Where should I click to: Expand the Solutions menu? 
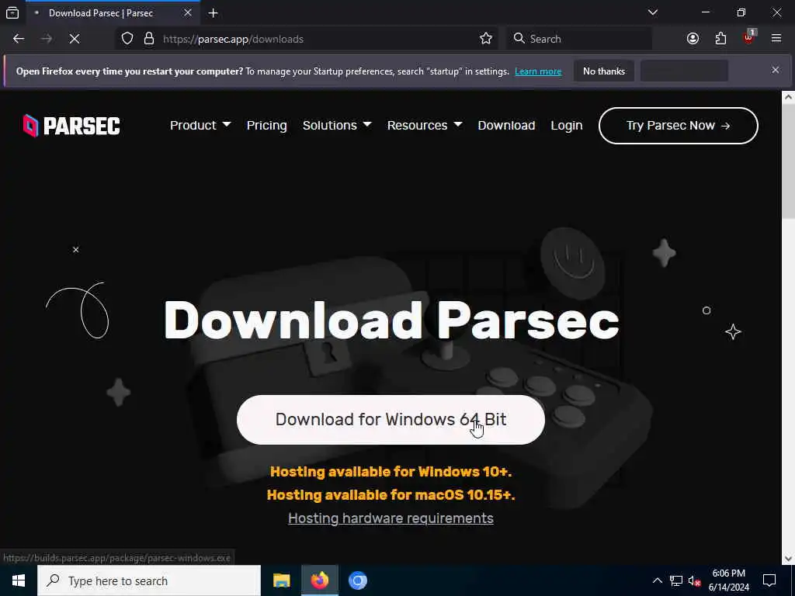337,125
